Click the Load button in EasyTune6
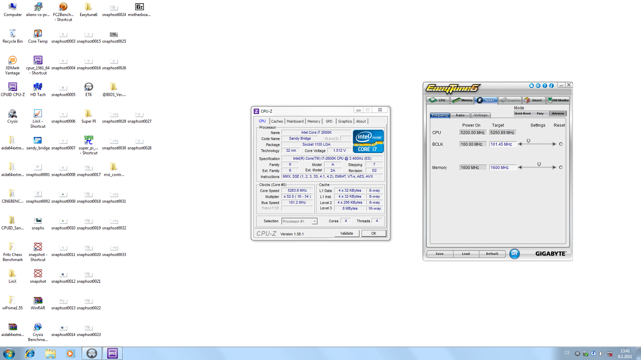 point(466,254)
